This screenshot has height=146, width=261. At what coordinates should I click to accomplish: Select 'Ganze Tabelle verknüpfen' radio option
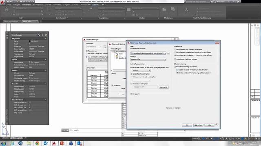click(131, 74)
